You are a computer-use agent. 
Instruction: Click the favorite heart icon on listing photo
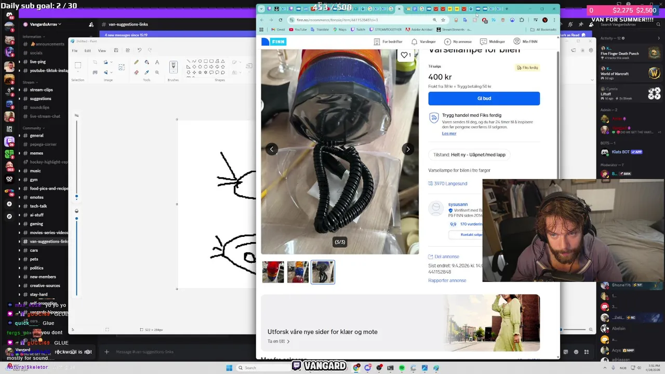[x=405, y=55]
